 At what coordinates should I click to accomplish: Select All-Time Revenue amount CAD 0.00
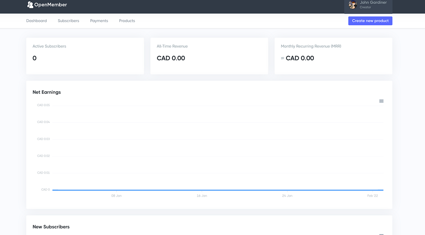tap(171, 58)
